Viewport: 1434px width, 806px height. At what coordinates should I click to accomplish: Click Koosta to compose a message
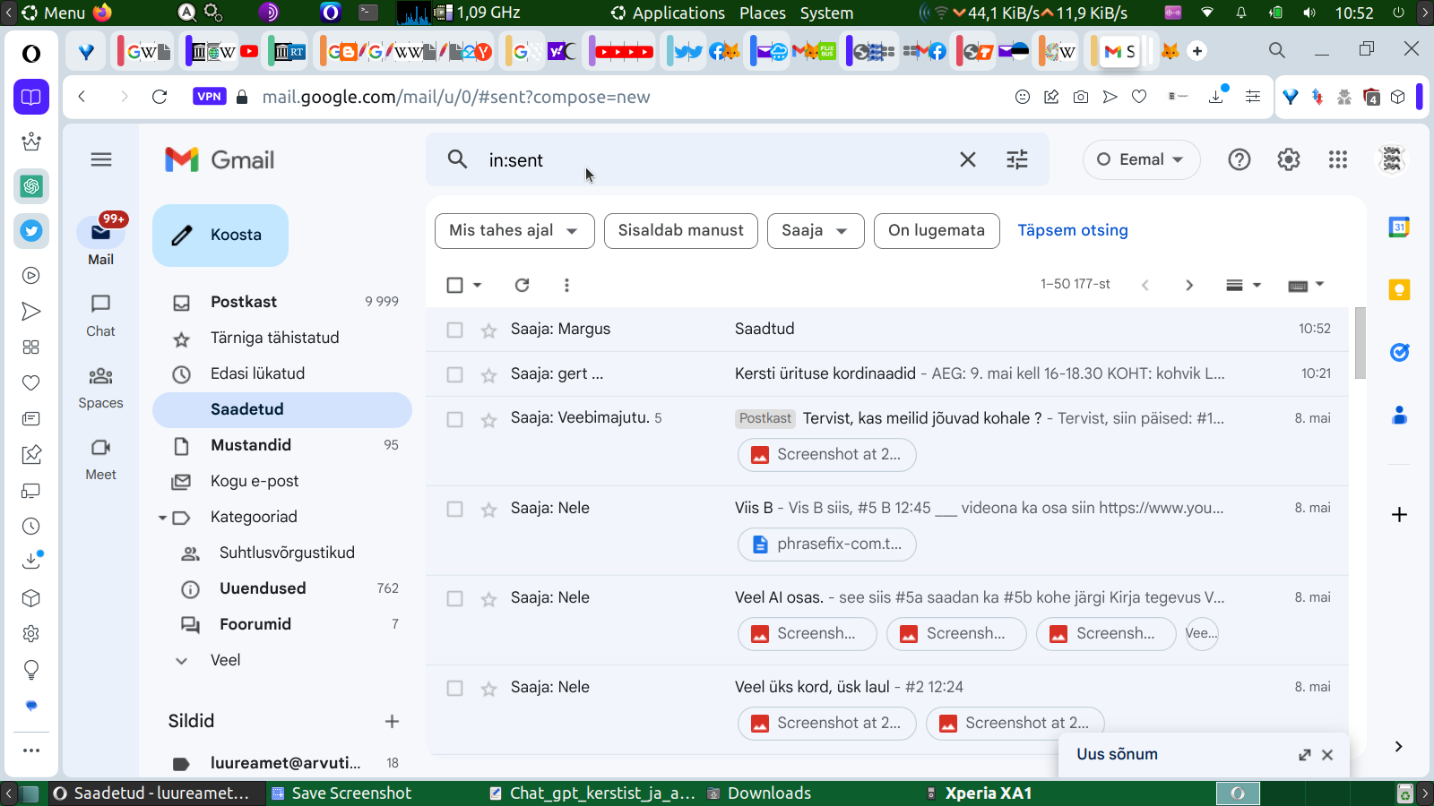[x=220, y=235]
